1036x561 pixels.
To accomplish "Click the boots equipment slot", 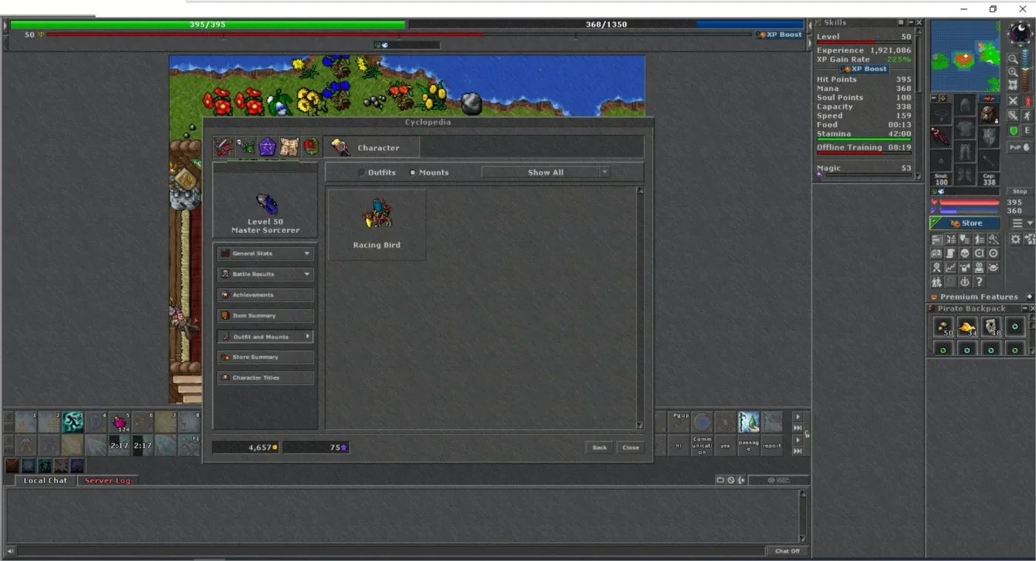I will tap(965, 175).
